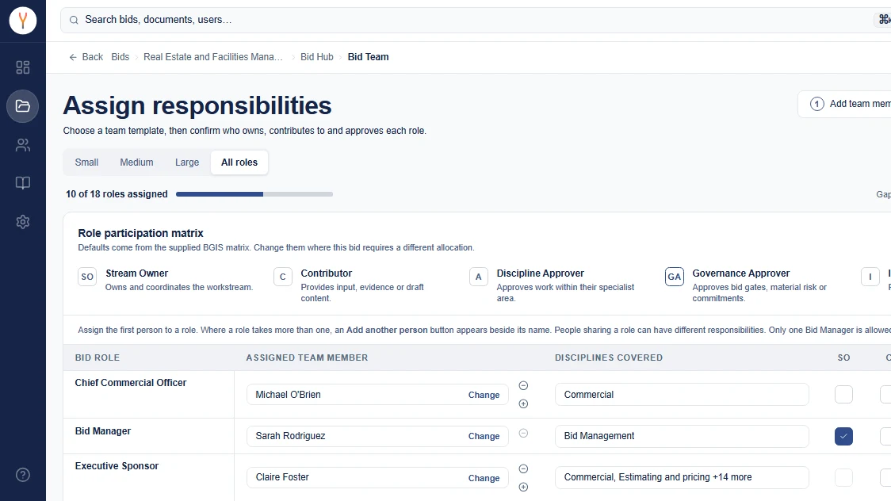Open the library book icon in sidebar
Image resolution: width=891 pixels, height=501 pixels.
(23, 183)
